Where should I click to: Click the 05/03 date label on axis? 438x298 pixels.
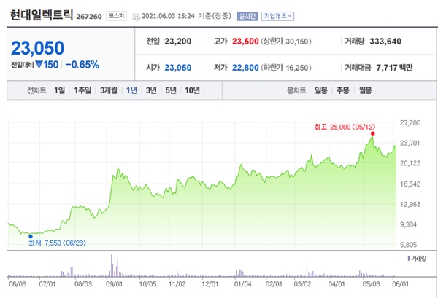(x=372, y=284)
